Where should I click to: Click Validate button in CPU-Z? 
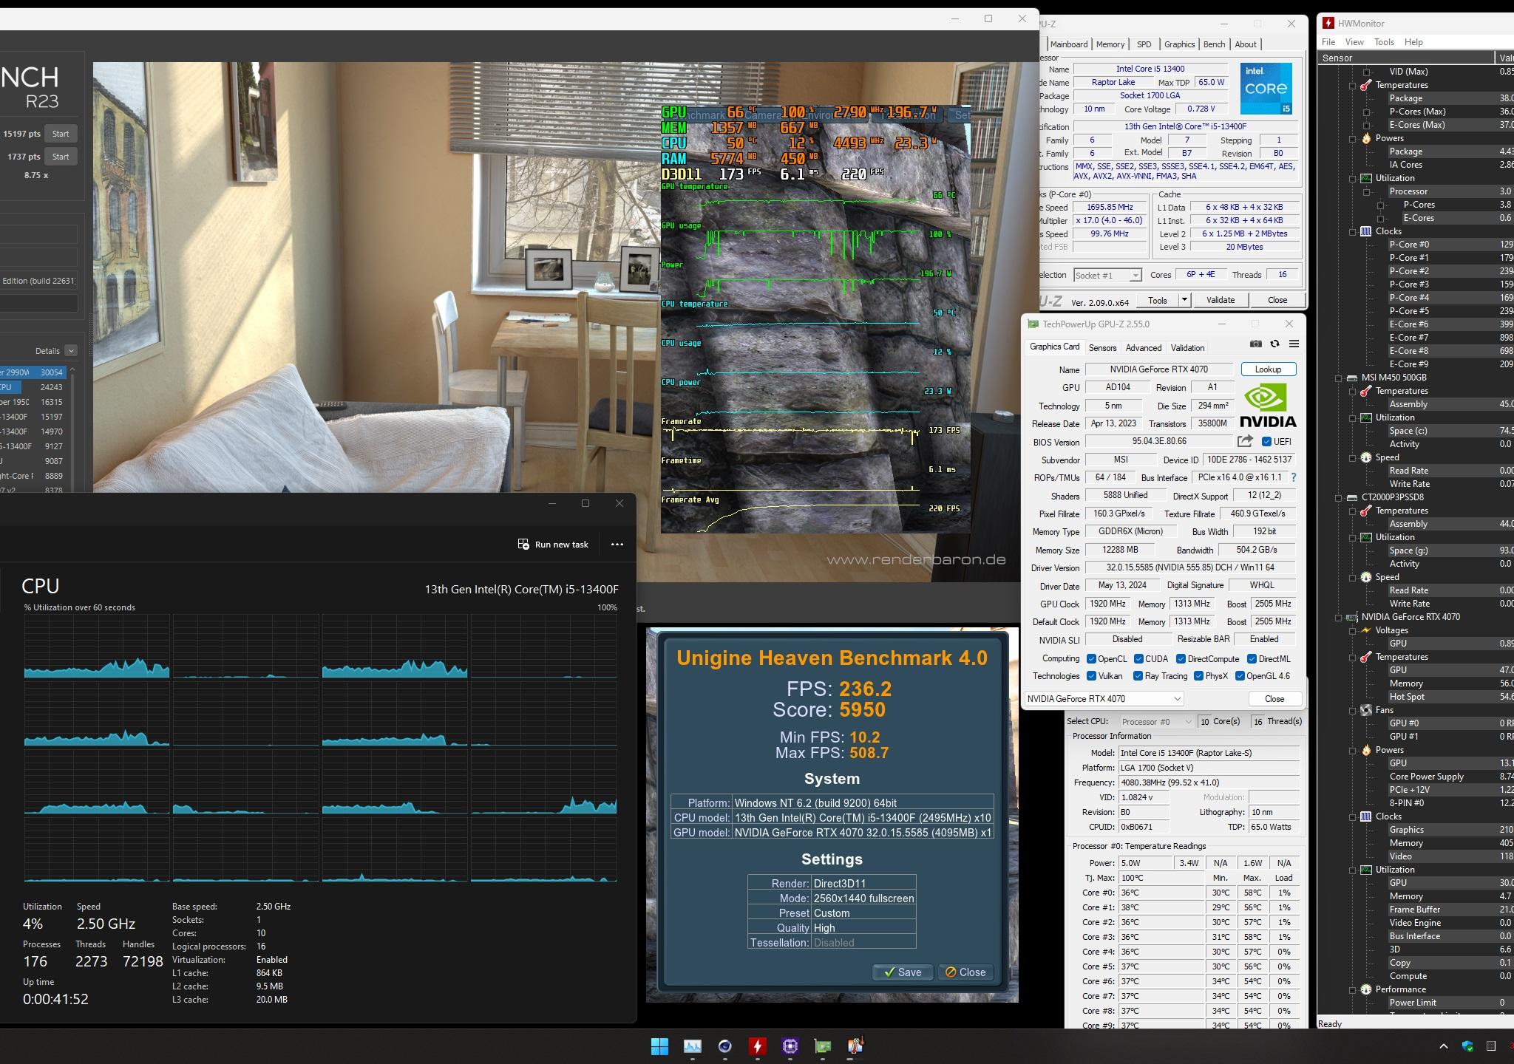coord(1221,300)
